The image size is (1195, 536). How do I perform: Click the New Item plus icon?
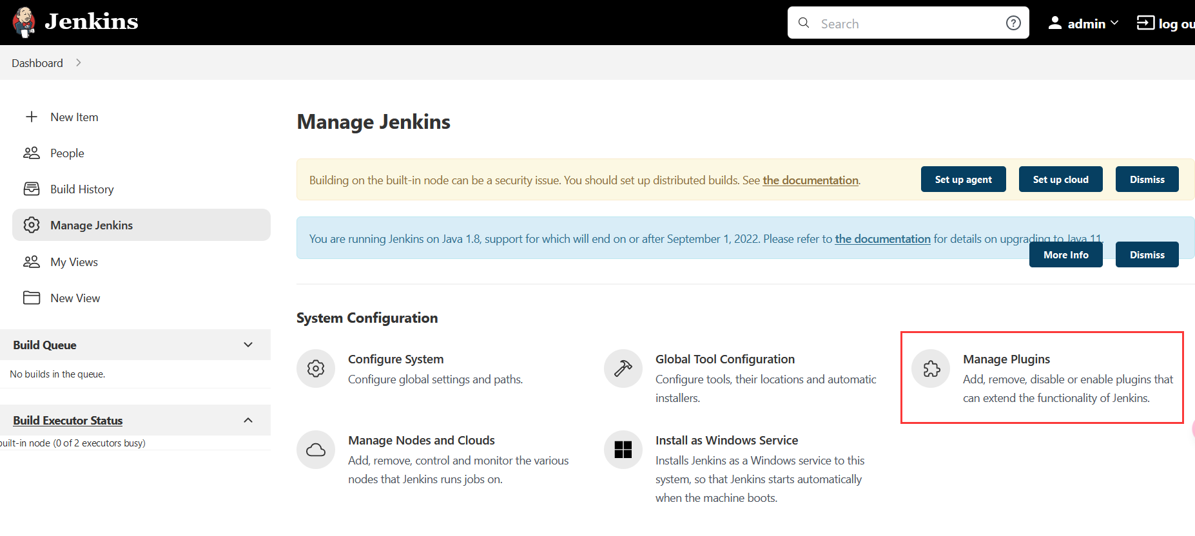coord(32,117)
